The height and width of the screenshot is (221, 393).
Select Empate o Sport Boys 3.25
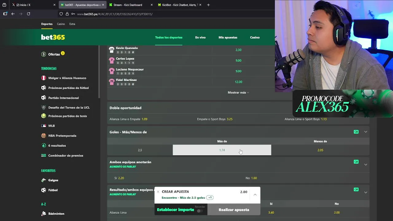point(215,119)
